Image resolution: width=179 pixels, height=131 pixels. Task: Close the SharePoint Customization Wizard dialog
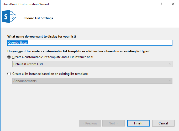pyautogui.click(x=173, y=4)
